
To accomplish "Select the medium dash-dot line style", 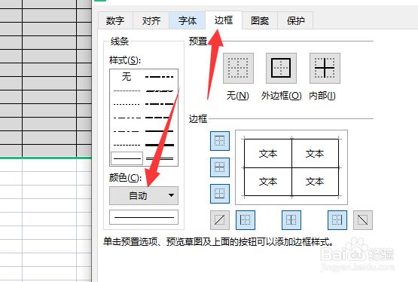I will [160, 104].
